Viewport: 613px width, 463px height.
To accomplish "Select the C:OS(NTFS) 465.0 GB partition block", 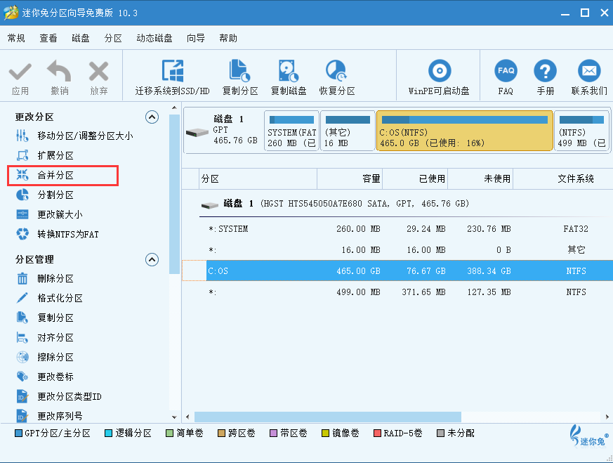I will coord(465,131).
